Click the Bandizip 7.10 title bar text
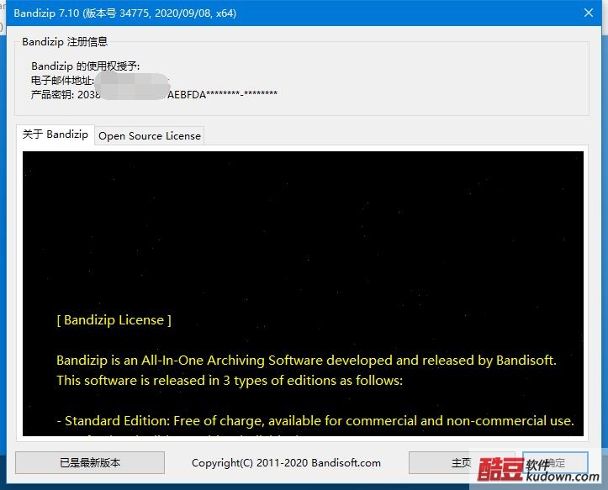The image size is (608, 490). pyautogui.click(x=124, y=13)
